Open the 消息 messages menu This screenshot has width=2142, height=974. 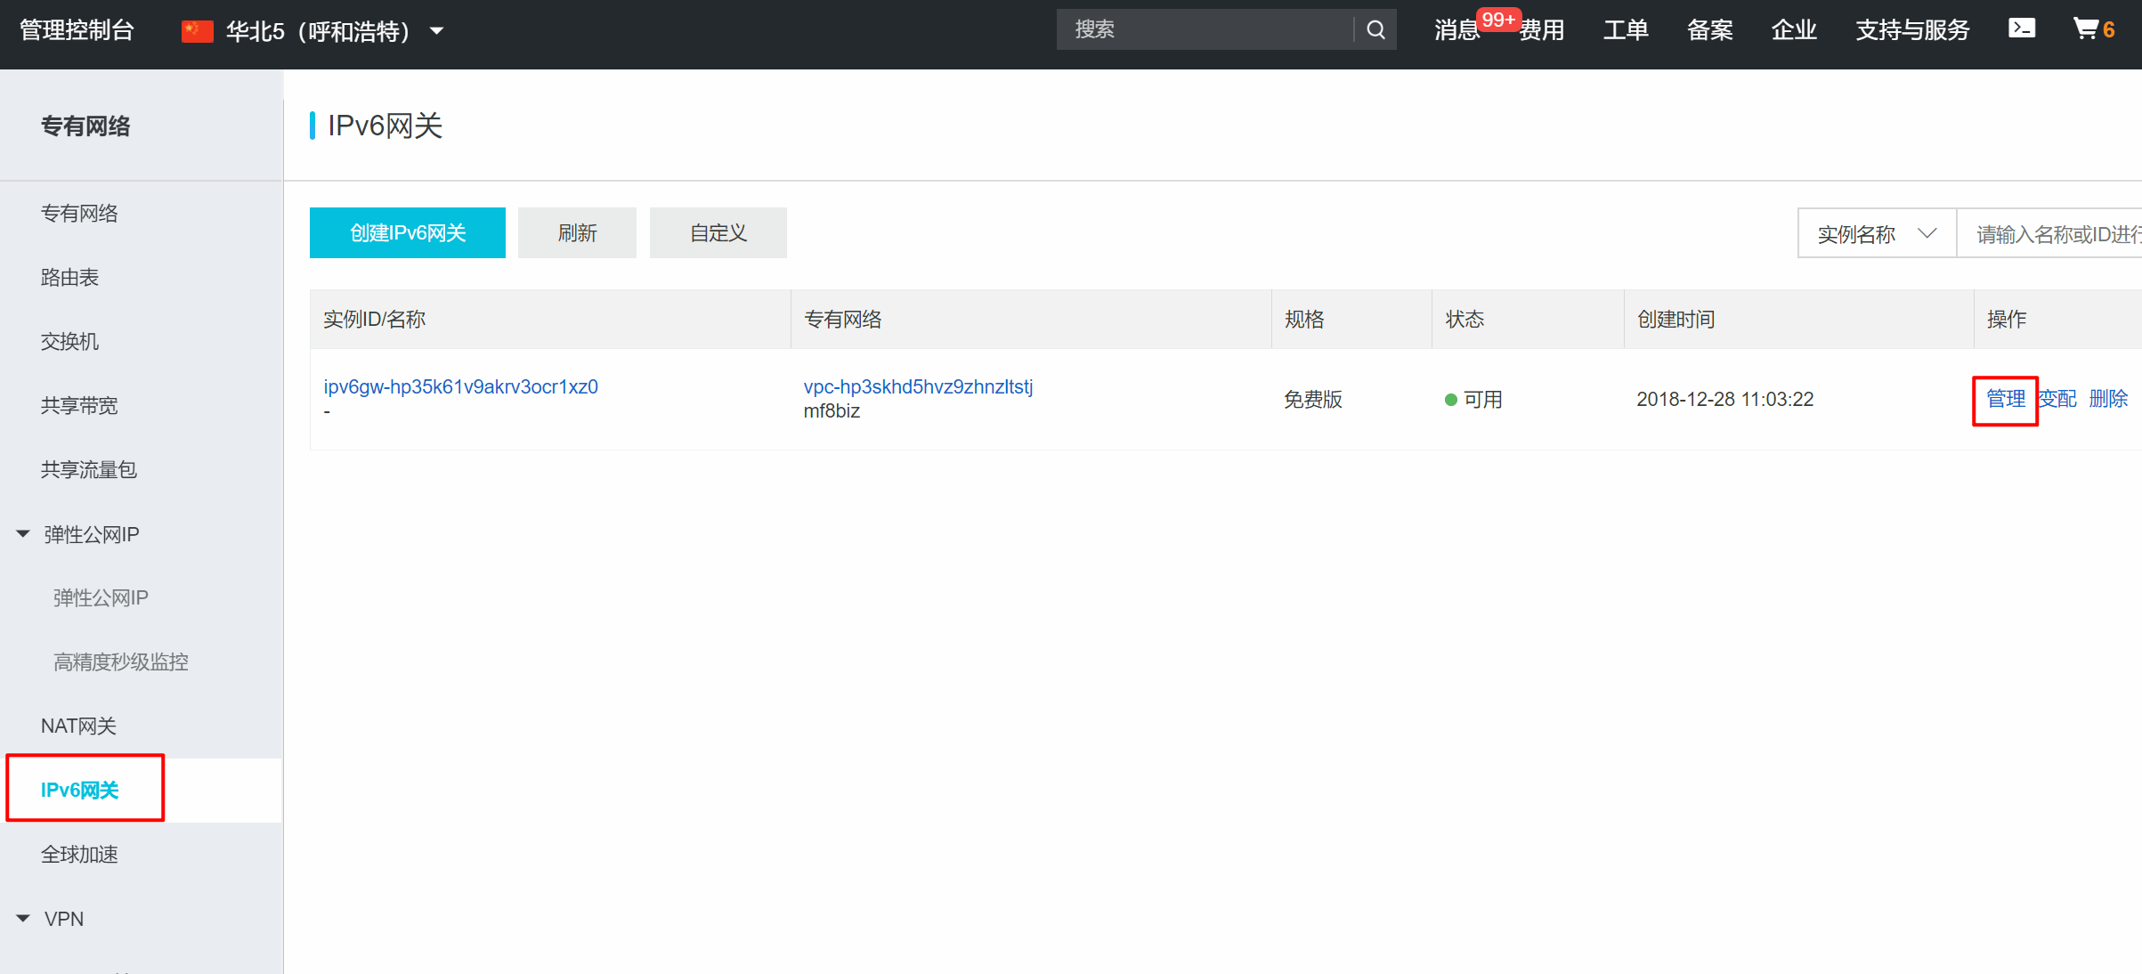(x=1456, y=30)
